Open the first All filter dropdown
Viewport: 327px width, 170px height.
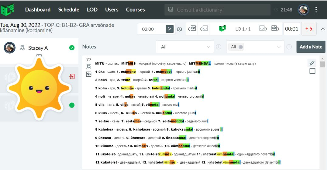185,47
